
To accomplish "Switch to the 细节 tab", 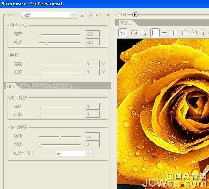I will (11, 86).
